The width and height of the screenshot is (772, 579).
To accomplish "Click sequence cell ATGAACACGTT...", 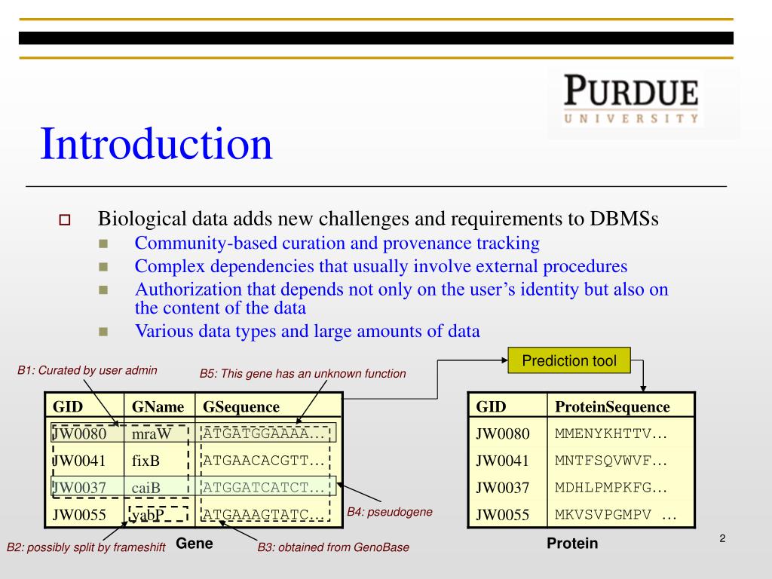I will (263, 461).
